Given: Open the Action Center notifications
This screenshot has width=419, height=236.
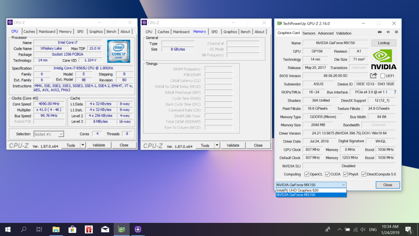Looking at the screenshot, I should (409, 229).
